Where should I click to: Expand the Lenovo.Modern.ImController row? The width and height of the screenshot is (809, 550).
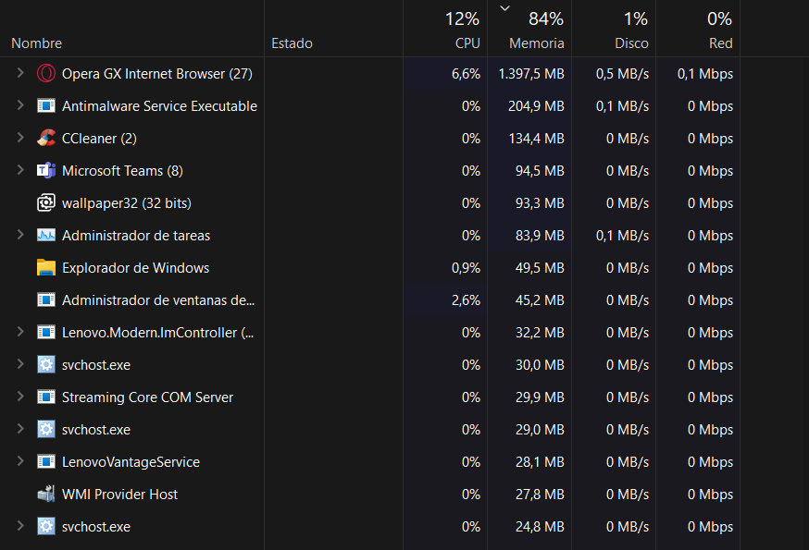pyautogui.click(x=20, y=332)
